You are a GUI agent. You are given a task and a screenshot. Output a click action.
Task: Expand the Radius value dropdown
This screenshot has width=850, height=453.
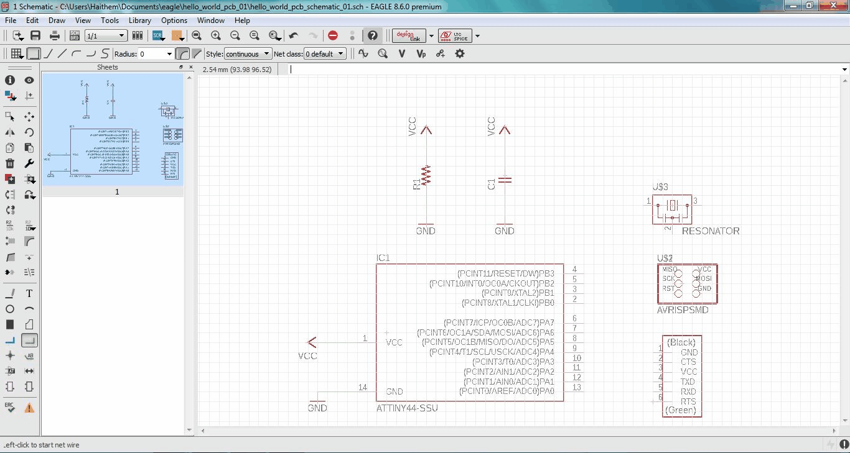(169, 54)
